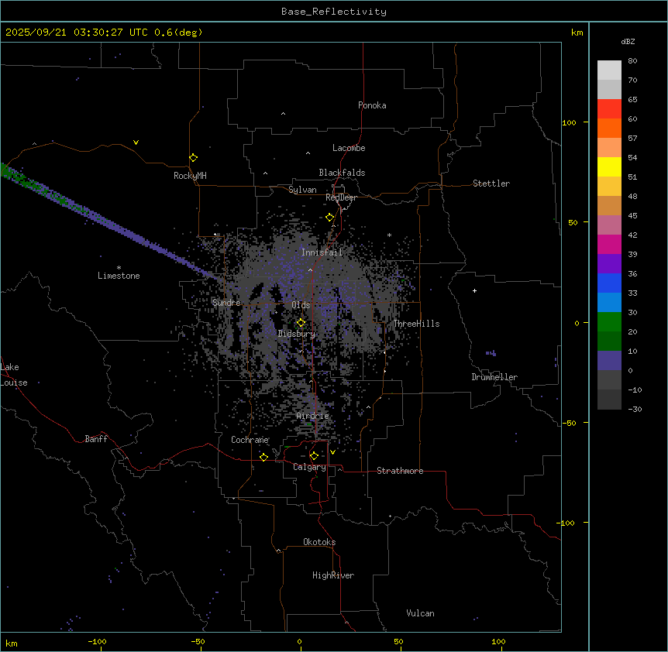Click the yellow diamond marker below Olds

tap(301, 323)
